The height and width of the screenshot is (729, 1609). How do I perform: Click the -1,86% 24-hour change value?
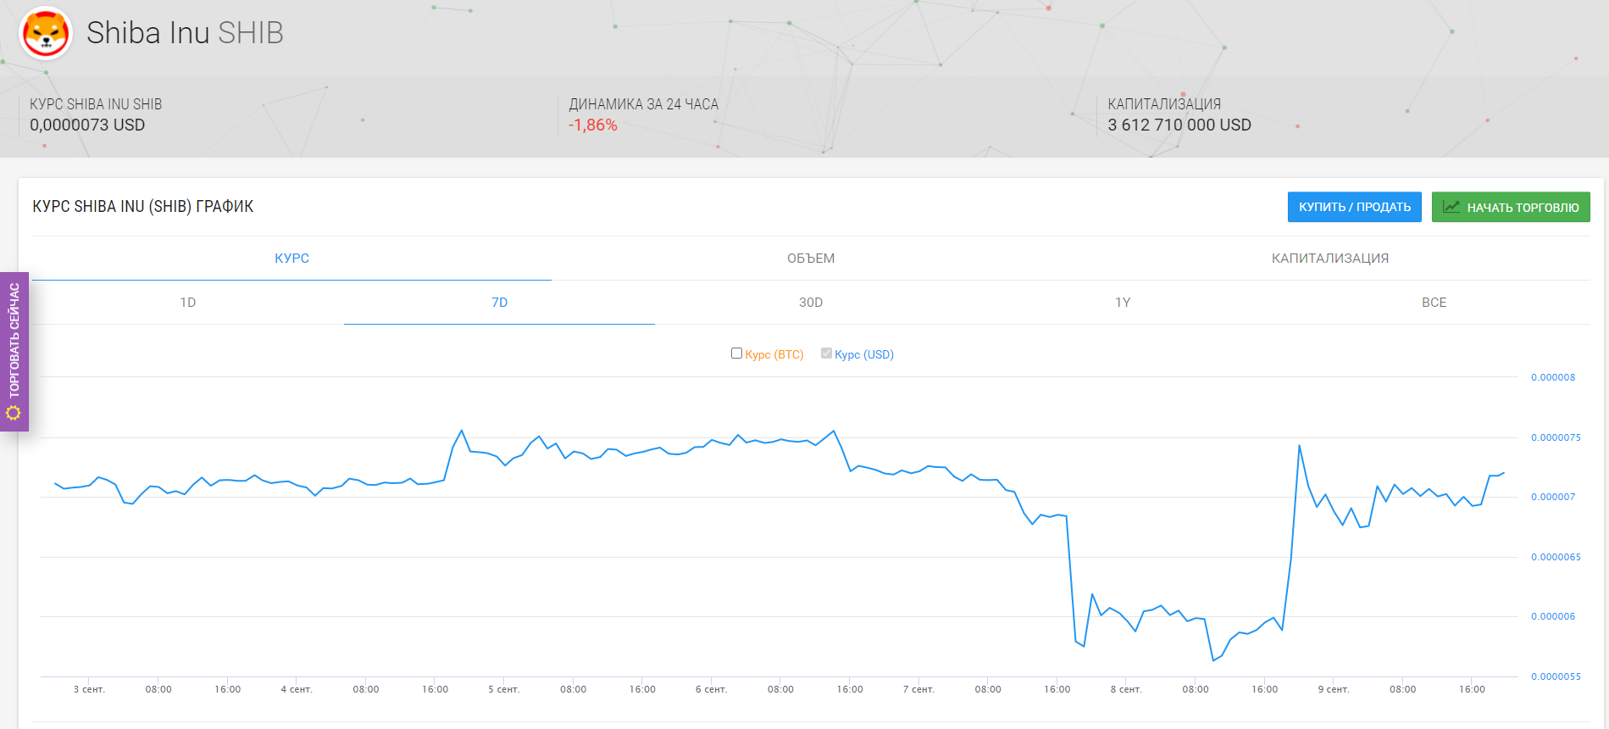click(x=593, y=125)
